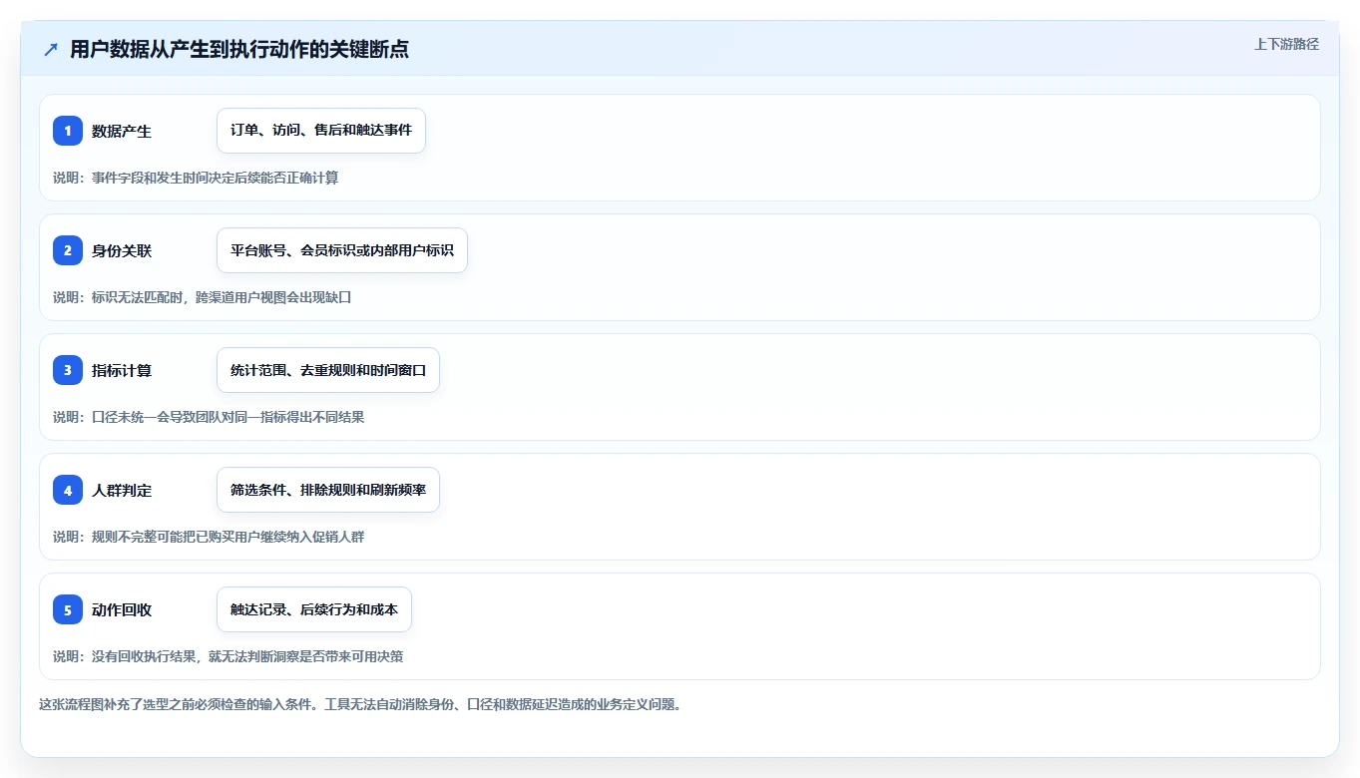Select the 平台账号、会员标识或内部用户标识 chip
Screen dimensions: 1360x778
click(x=342, y=250)
